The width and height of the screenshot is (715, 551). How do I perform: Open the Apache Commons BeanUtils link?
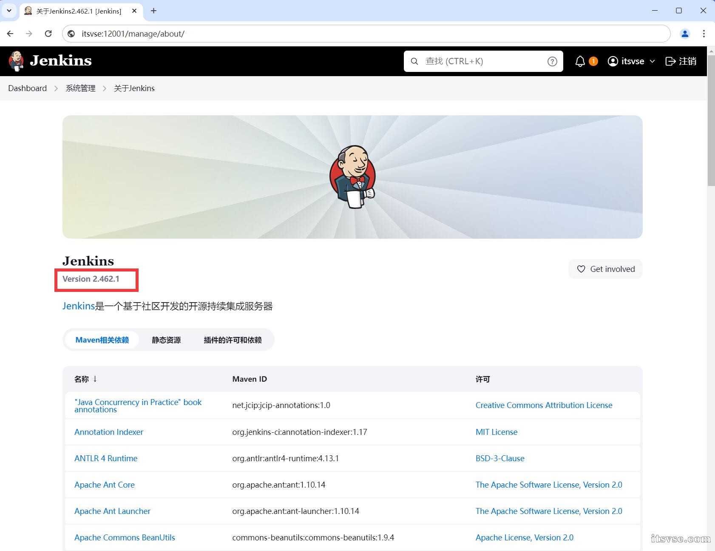point(125,537)
